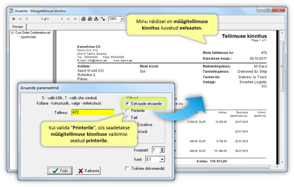
Task: Open the Aruanne window system menu icon
Action: [11, 11]
